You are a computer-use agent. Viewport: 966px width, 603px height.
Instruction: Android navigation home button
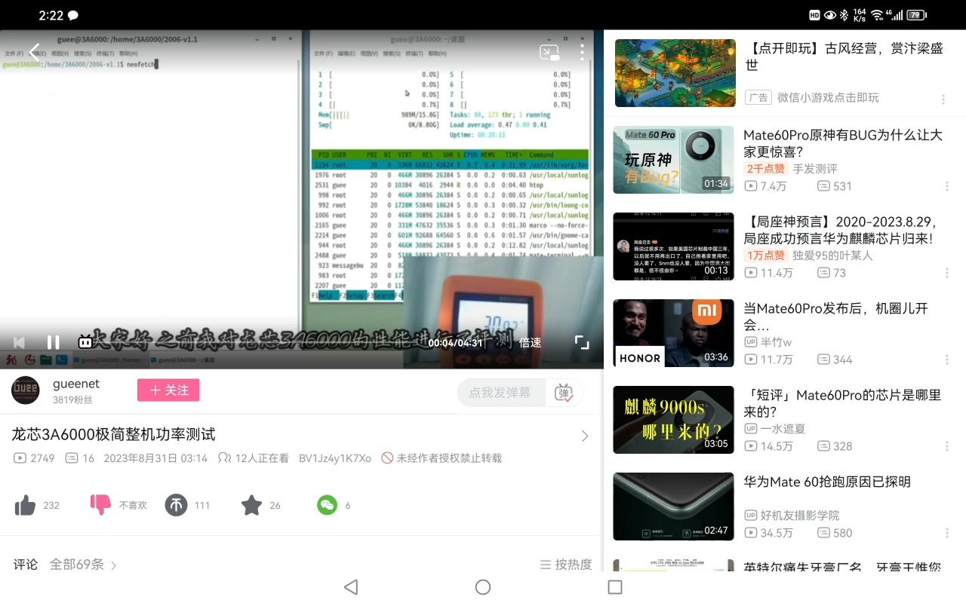tap(483, 587)
